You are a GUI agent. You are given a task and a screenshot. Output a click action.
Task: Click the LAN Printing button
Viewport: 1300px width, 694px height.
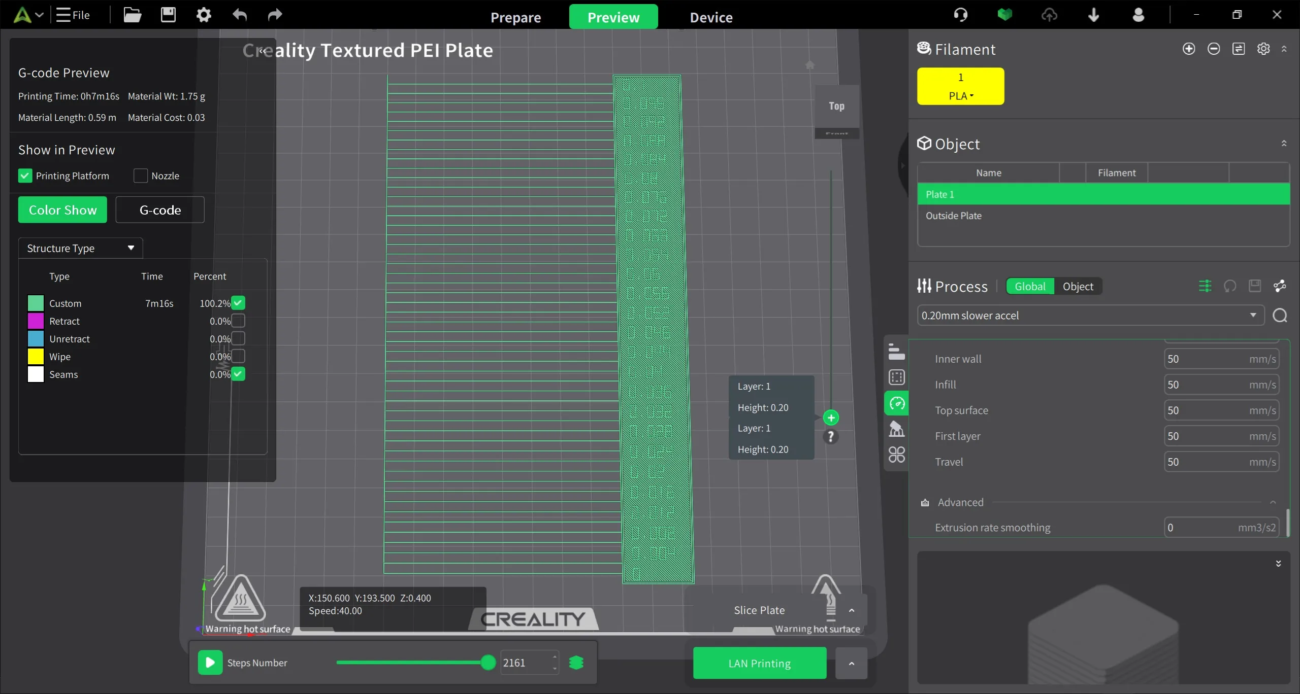pyautogui.click(x=759, y=663)
